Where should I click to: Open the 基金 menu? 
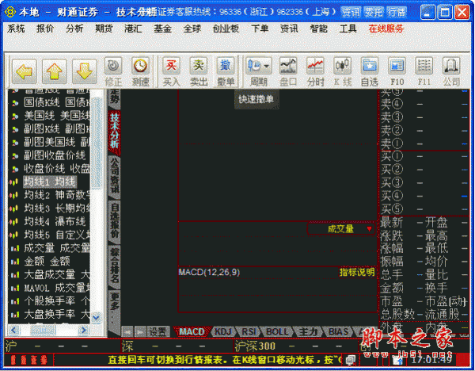[x=162, y=29]
